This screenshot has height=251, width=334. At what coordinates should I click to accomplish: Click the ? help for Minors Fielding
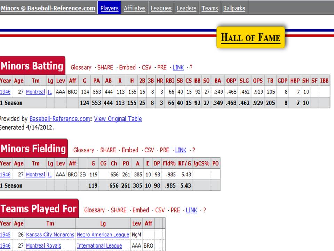click(194, 150)
